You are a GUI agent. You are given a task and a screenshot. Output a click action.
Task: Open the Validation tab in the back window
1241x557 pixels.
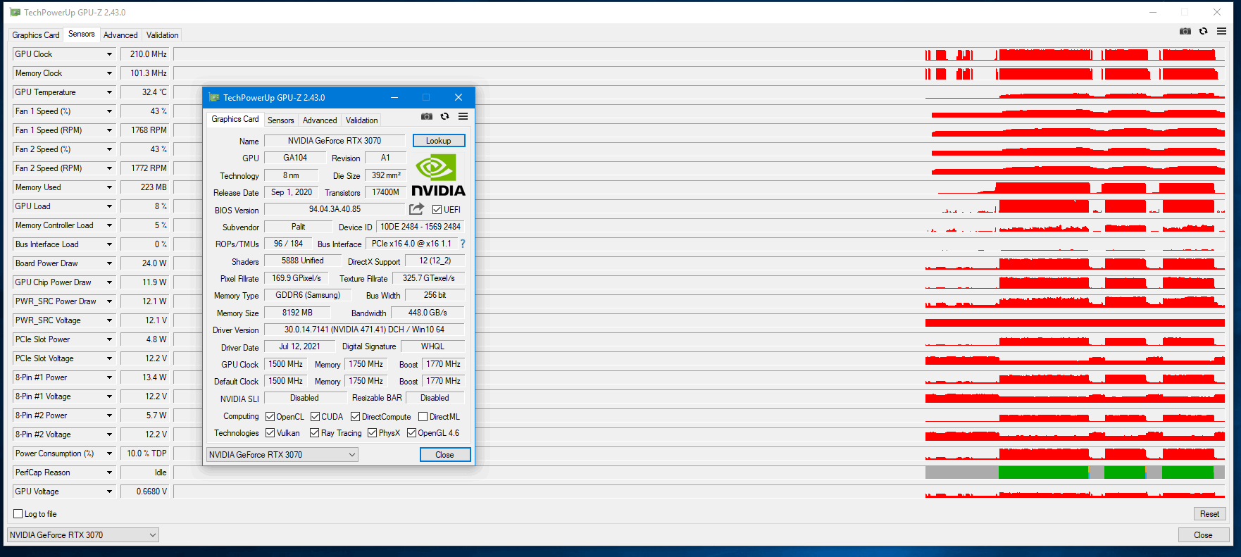[162, 35]
